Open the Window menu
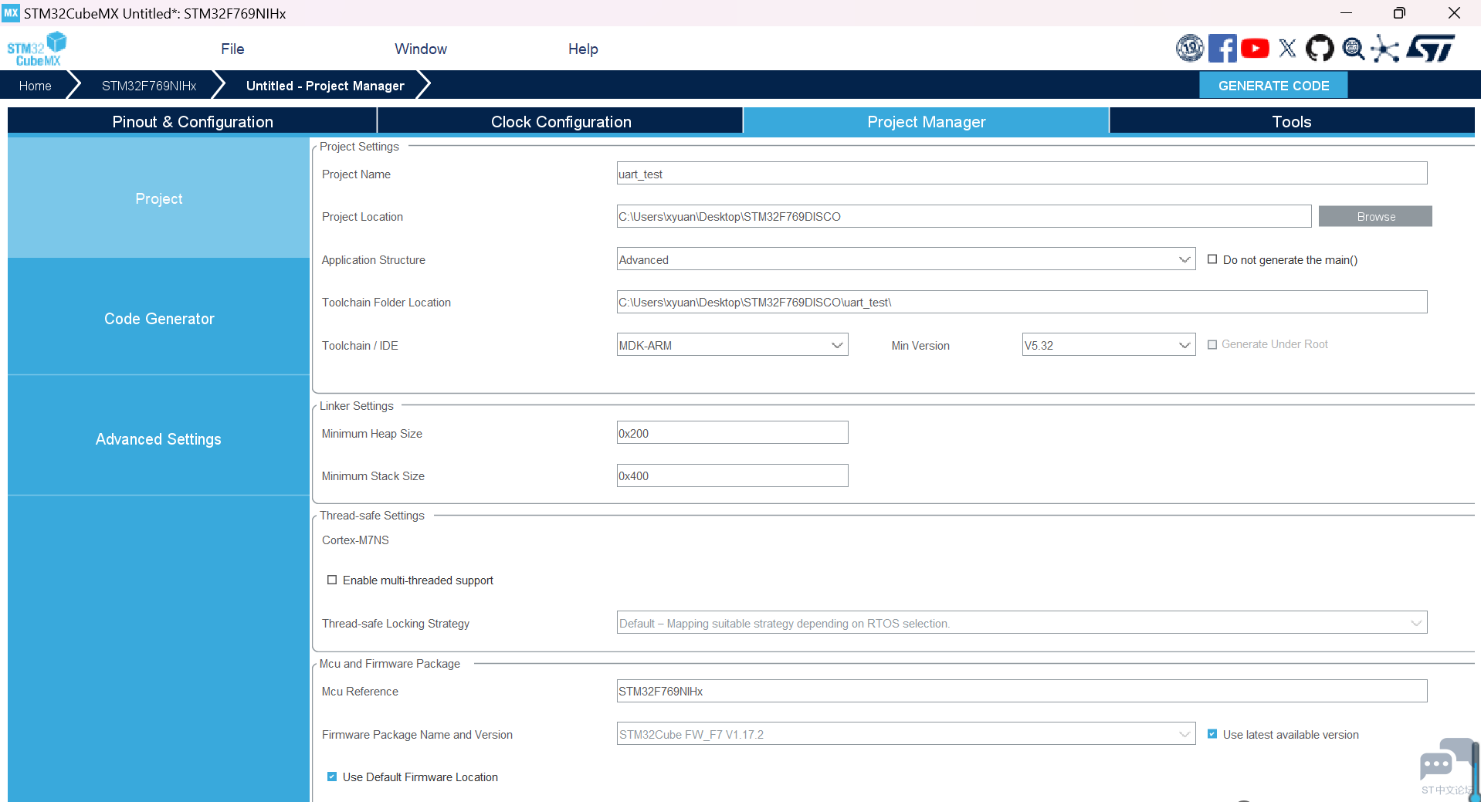This screenshot has height=802, width=1481. [421, 49]
